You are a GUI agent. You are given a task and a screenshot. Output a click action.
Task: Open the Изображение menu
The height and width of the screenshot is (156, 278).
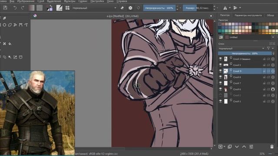pos(26,1)
